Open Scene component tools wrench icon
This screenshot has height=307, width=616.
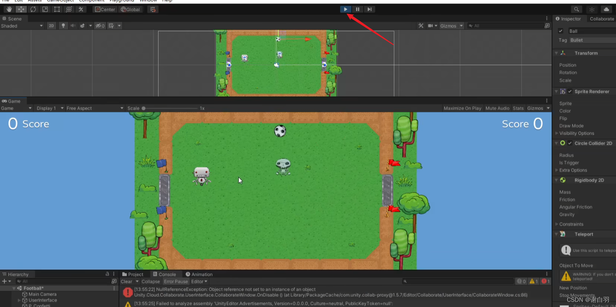(x=421, y=26)
